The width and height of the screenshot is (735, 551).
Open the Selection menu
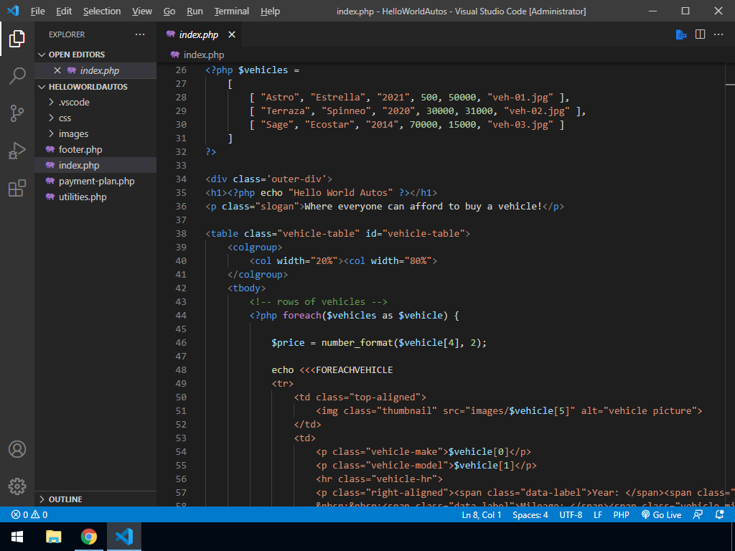point(102,11)
